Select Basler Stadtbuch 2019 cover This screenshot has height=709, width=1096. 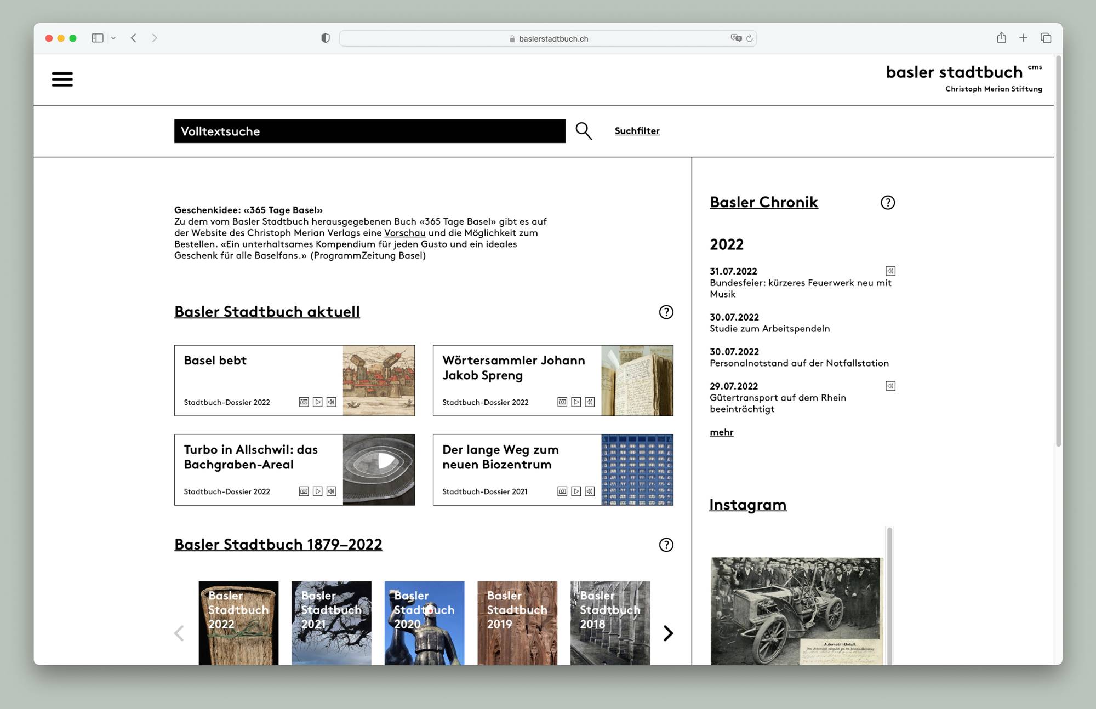tap(517, 623)
